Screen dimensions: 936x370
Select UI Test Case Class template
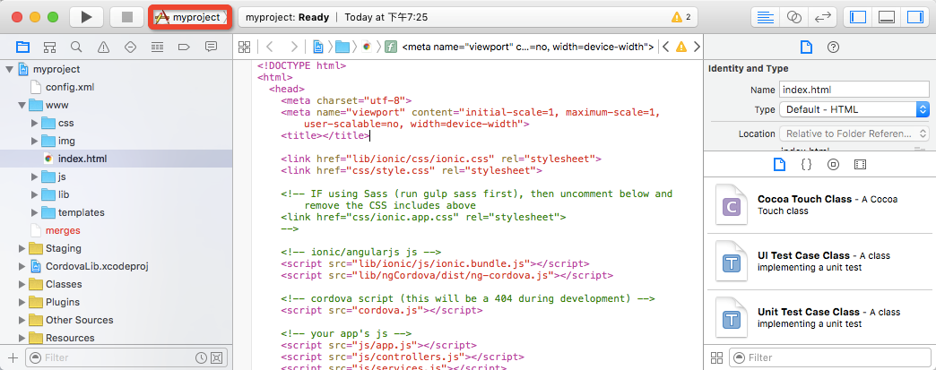pyautogui.click(x=819, y=262)
